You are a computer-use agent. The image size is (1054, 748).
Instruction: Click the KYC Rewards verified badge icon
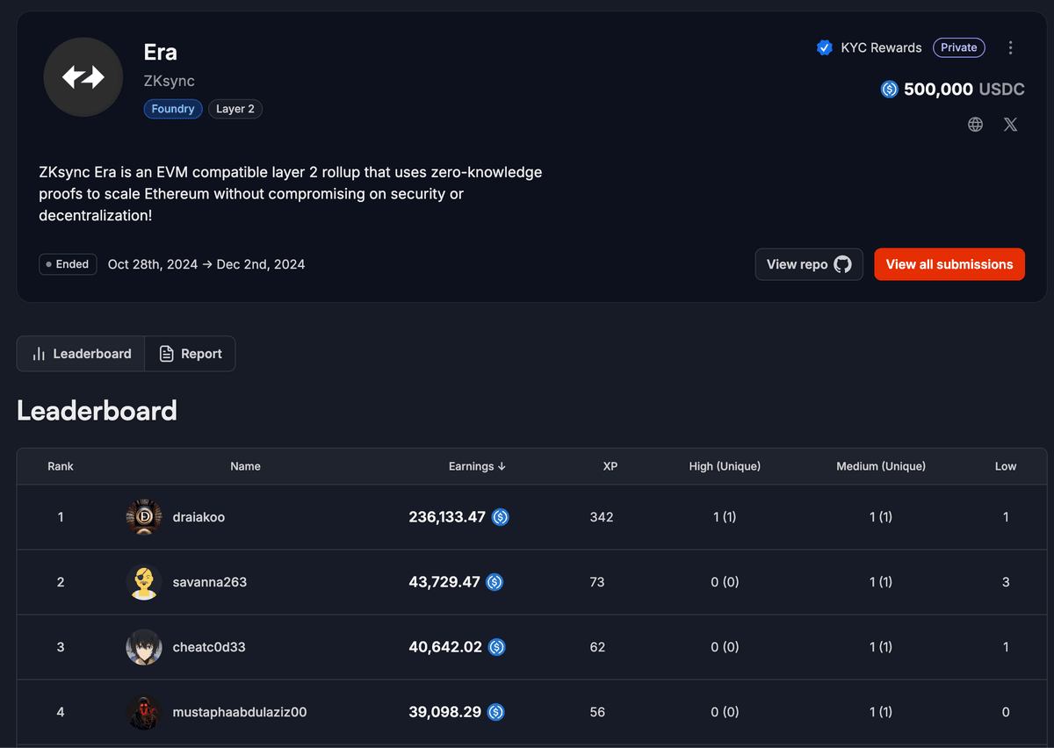[824, 47]
